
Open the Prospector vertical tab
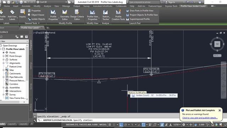click(31, 45)
